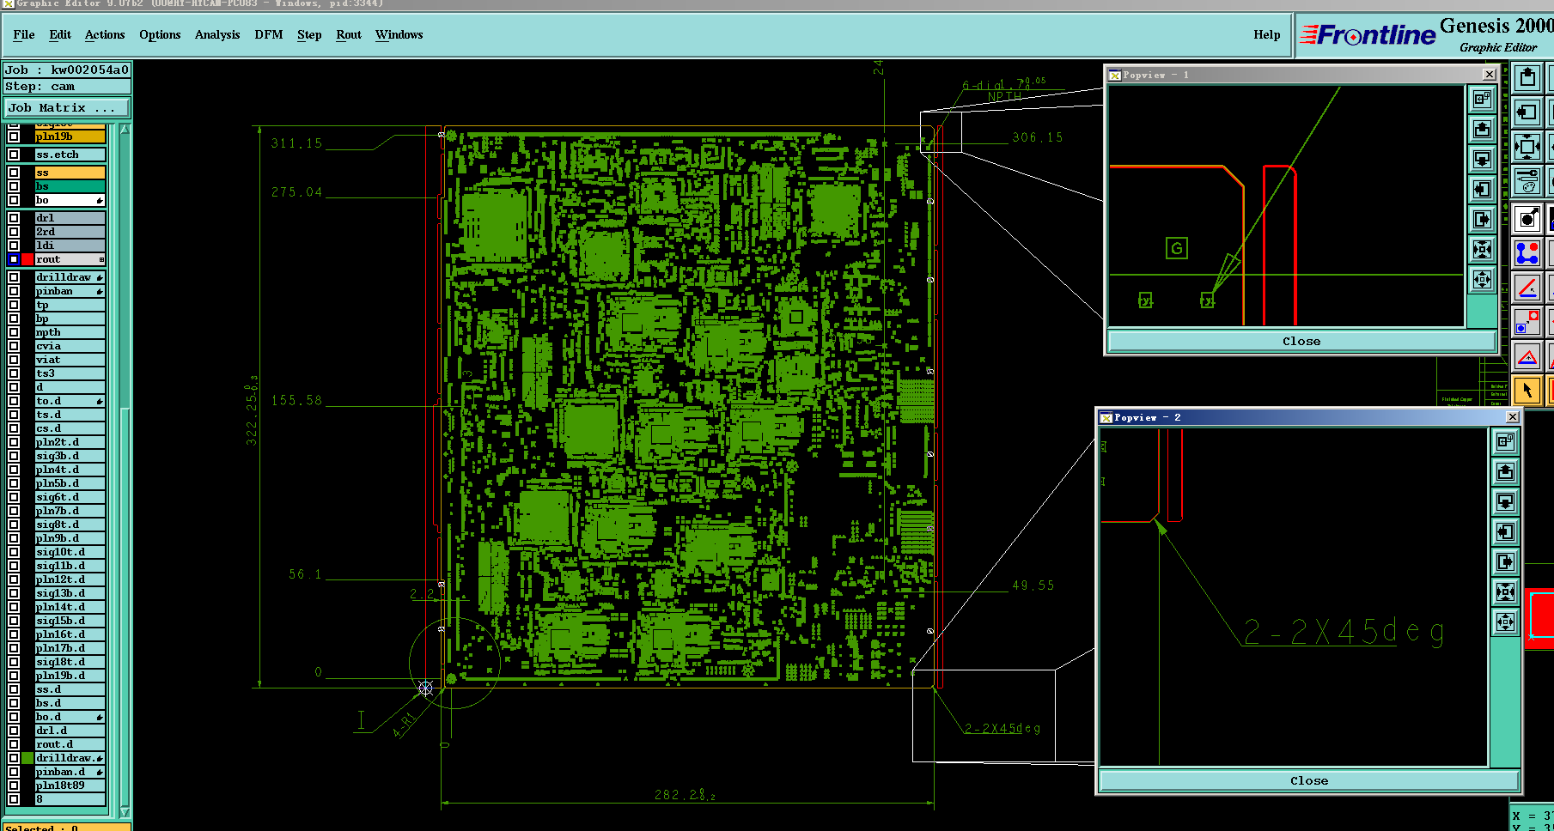Select the angle measurement tool icon
This screenshot has width=1554, height=831.
coord(1527,288)
